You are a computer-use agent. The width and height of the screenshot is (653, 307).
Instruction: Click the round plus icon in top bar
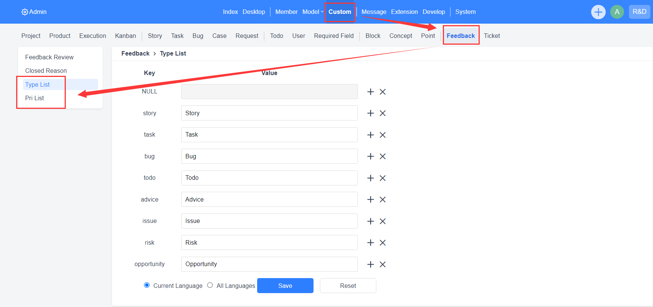tap(598, 12)
